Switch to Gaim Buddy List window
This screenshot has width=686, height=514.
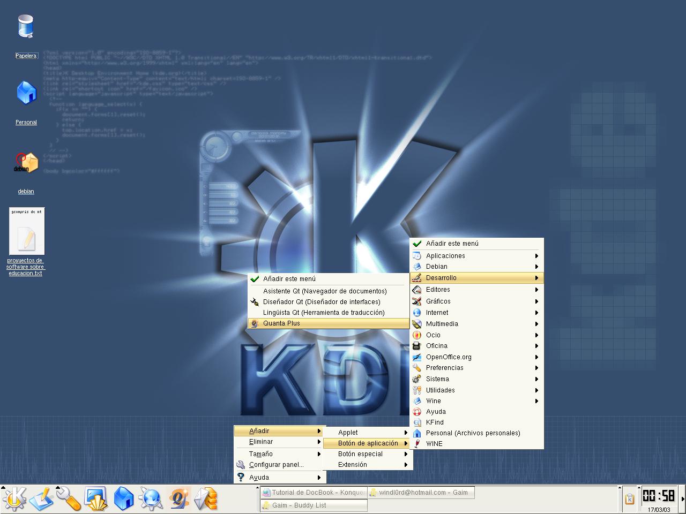314,505
